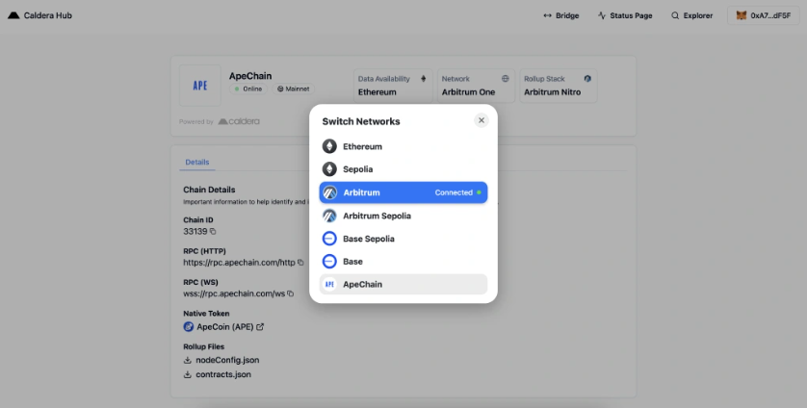Click the globe icon in Network card

506,79
